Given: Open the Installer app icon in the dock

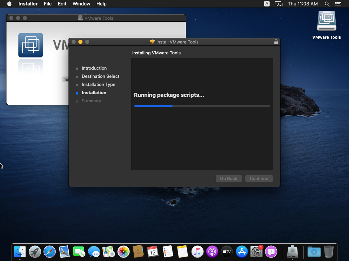Looking at the screenshot, I should 292,251.
